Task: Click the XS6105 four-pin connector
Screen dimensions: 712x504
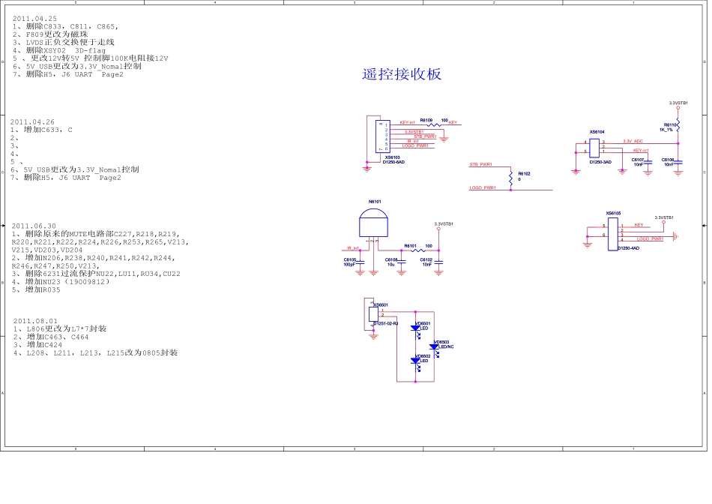Action: 612,232
